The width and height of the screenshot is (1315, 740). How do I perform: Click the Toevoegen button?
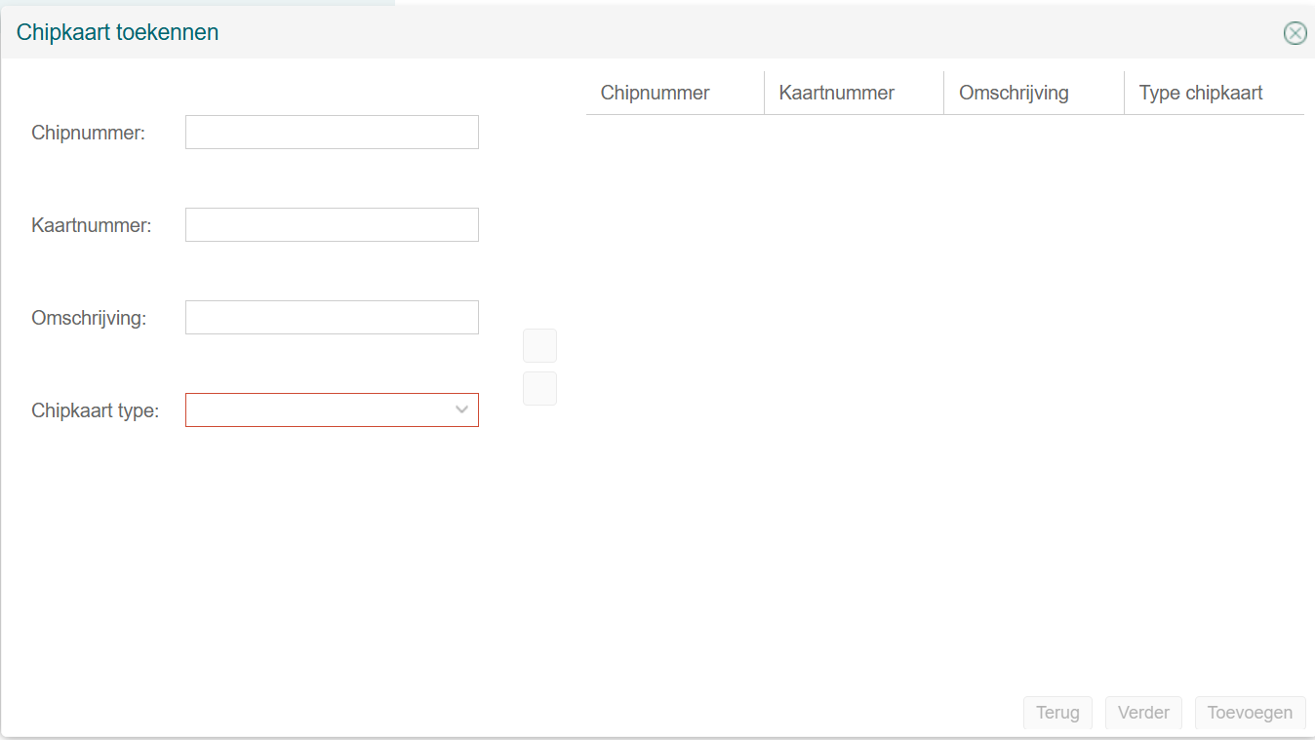point(1250,713)
